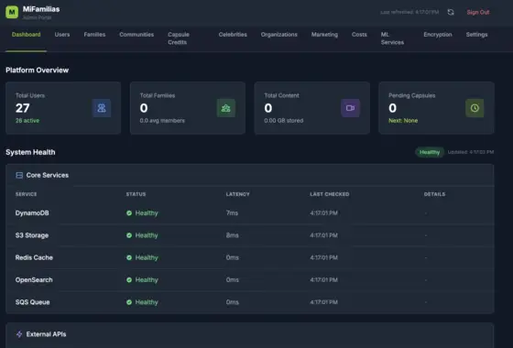The height and width of the screenshot is (348, 513).
Task: Go to the ML Services tab
Action: 392,38
